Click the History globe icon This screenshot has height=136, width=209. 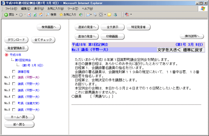(81, 15)
